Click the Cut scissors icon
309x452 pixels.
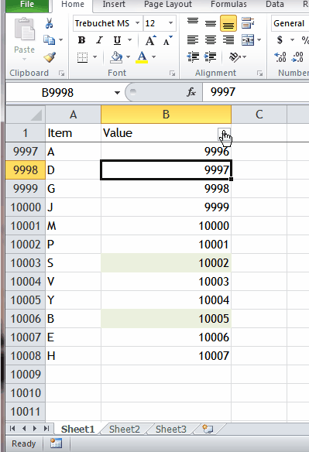49,23
